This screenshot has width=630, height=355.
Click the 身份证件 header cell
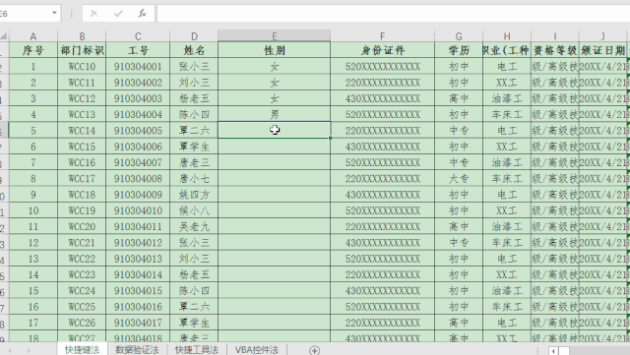pyautogui.click(x=383, y=50)
